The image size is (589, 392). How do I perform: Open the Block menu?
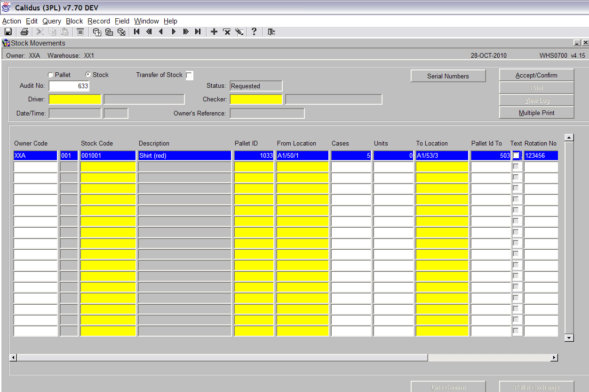click(74, 21)
